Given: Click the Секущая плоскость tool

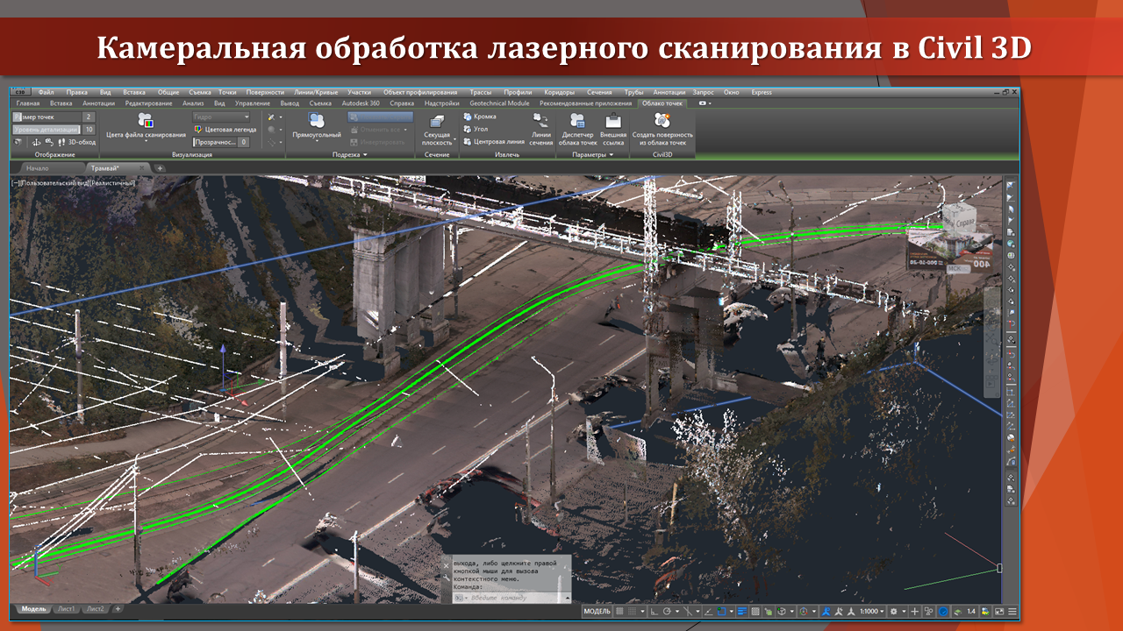Looking at the screenshot, I should pos(437,130).
